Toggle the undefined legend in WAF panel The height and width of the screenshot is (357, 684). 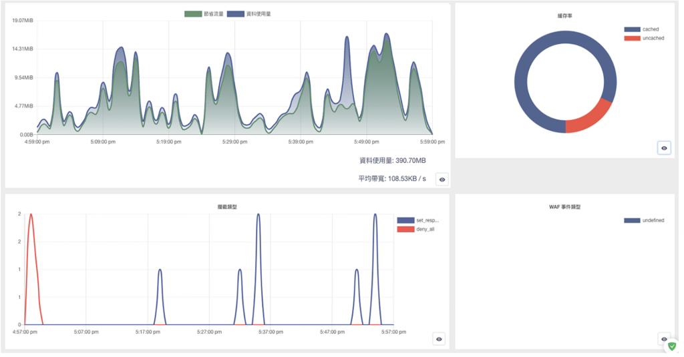click(645, 221)
